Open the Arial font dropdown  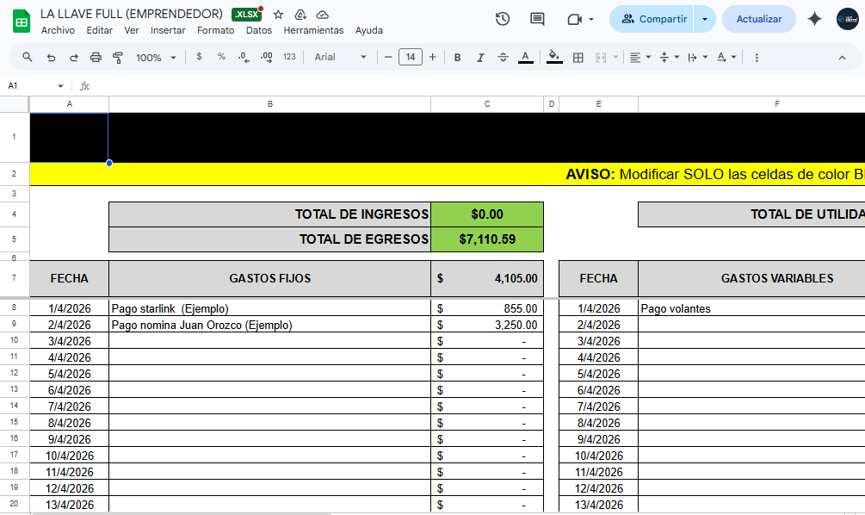(340, 57)
